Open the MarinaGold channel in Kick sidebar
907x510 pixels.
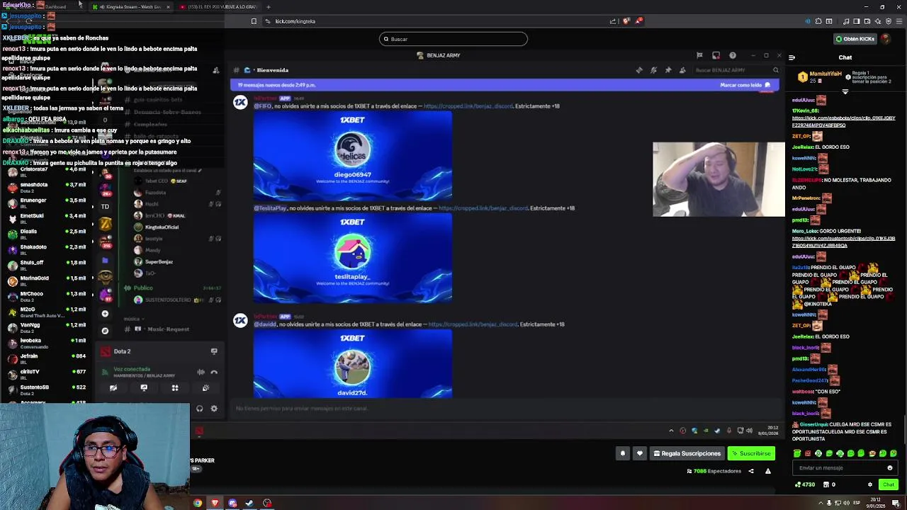point(46,280)
